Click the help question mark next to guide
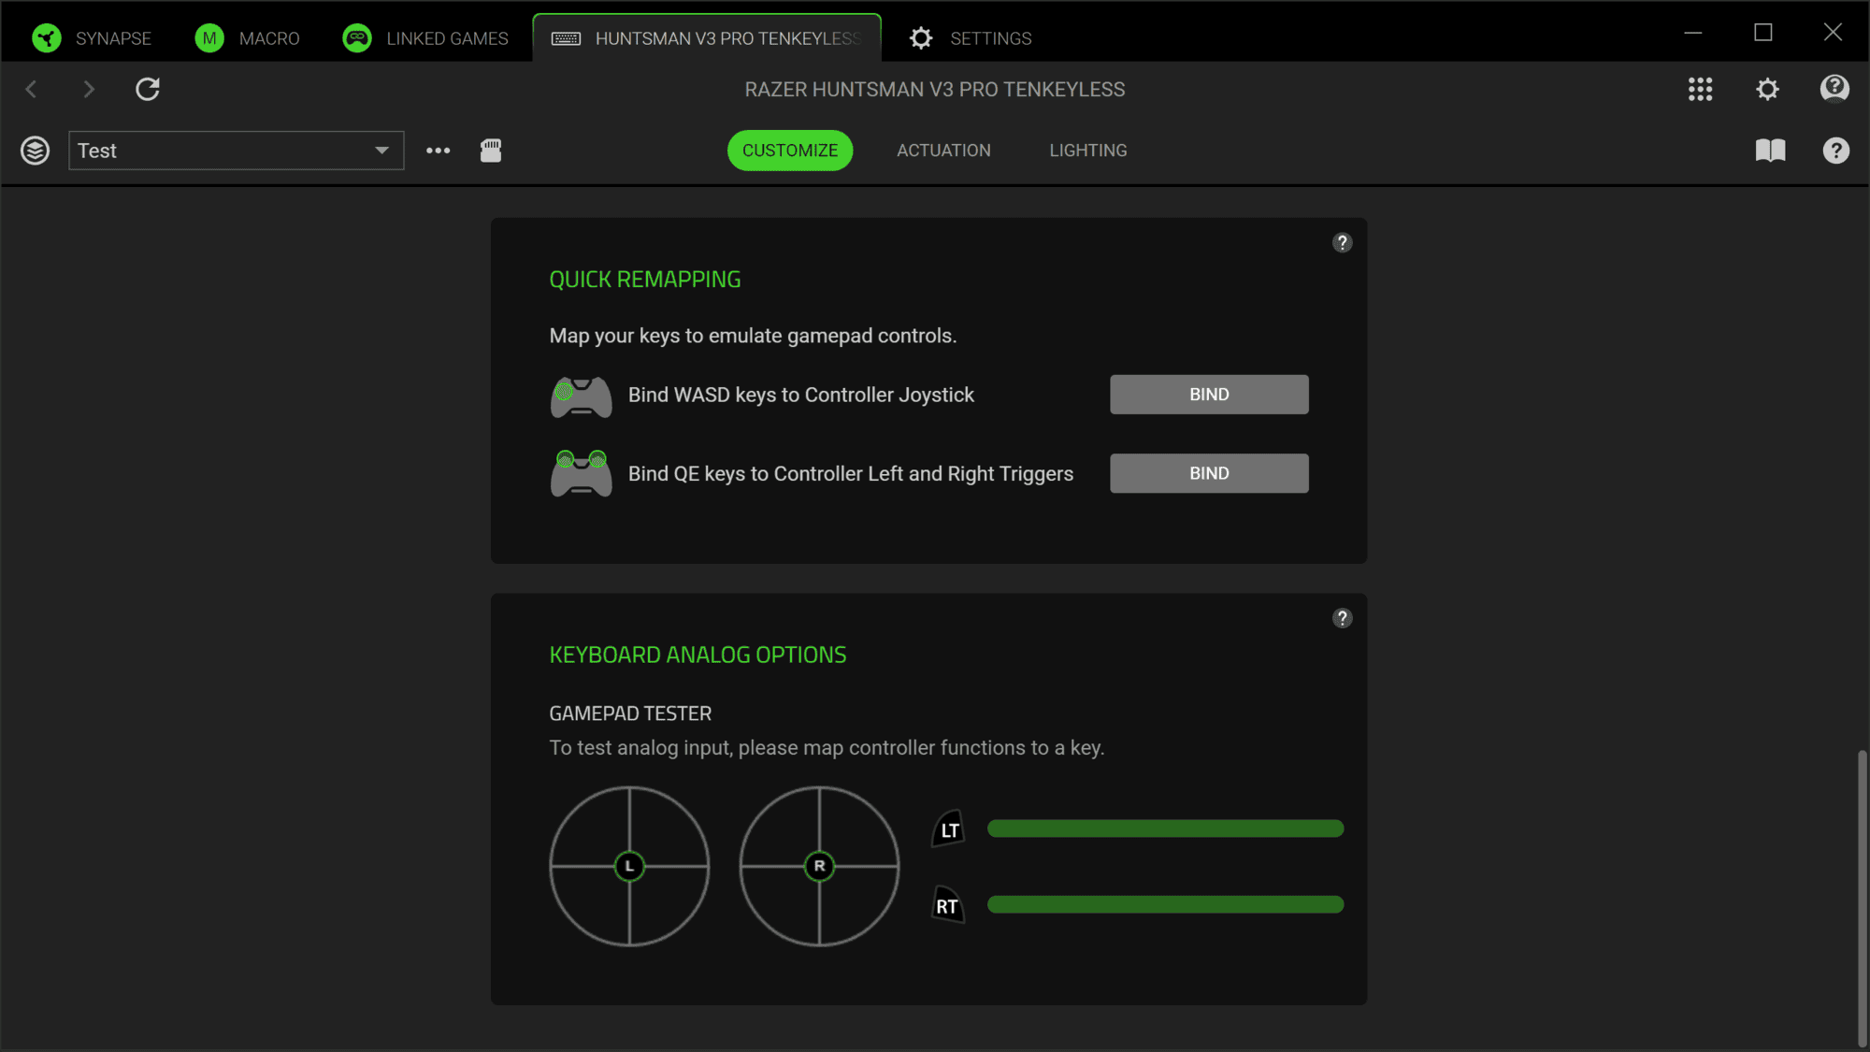1870x1052 pixels. click(1836, 151)
